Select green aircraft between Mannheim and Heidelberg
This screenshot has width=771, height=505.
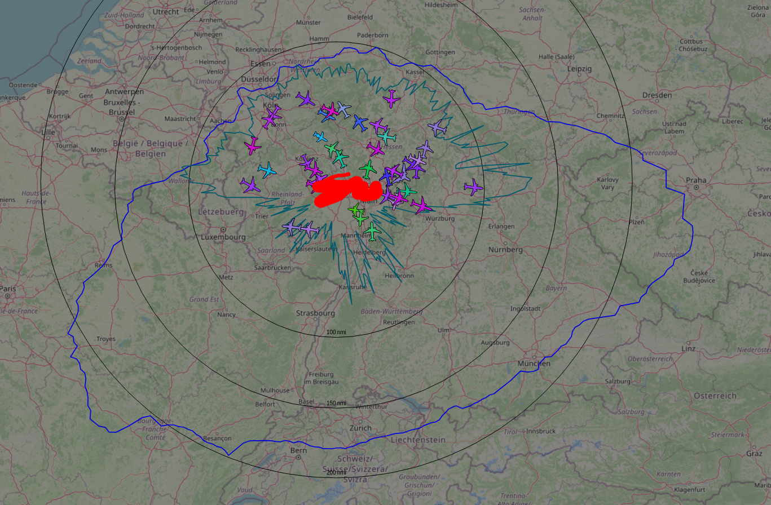pyautogui.click(x=372, y=230)
